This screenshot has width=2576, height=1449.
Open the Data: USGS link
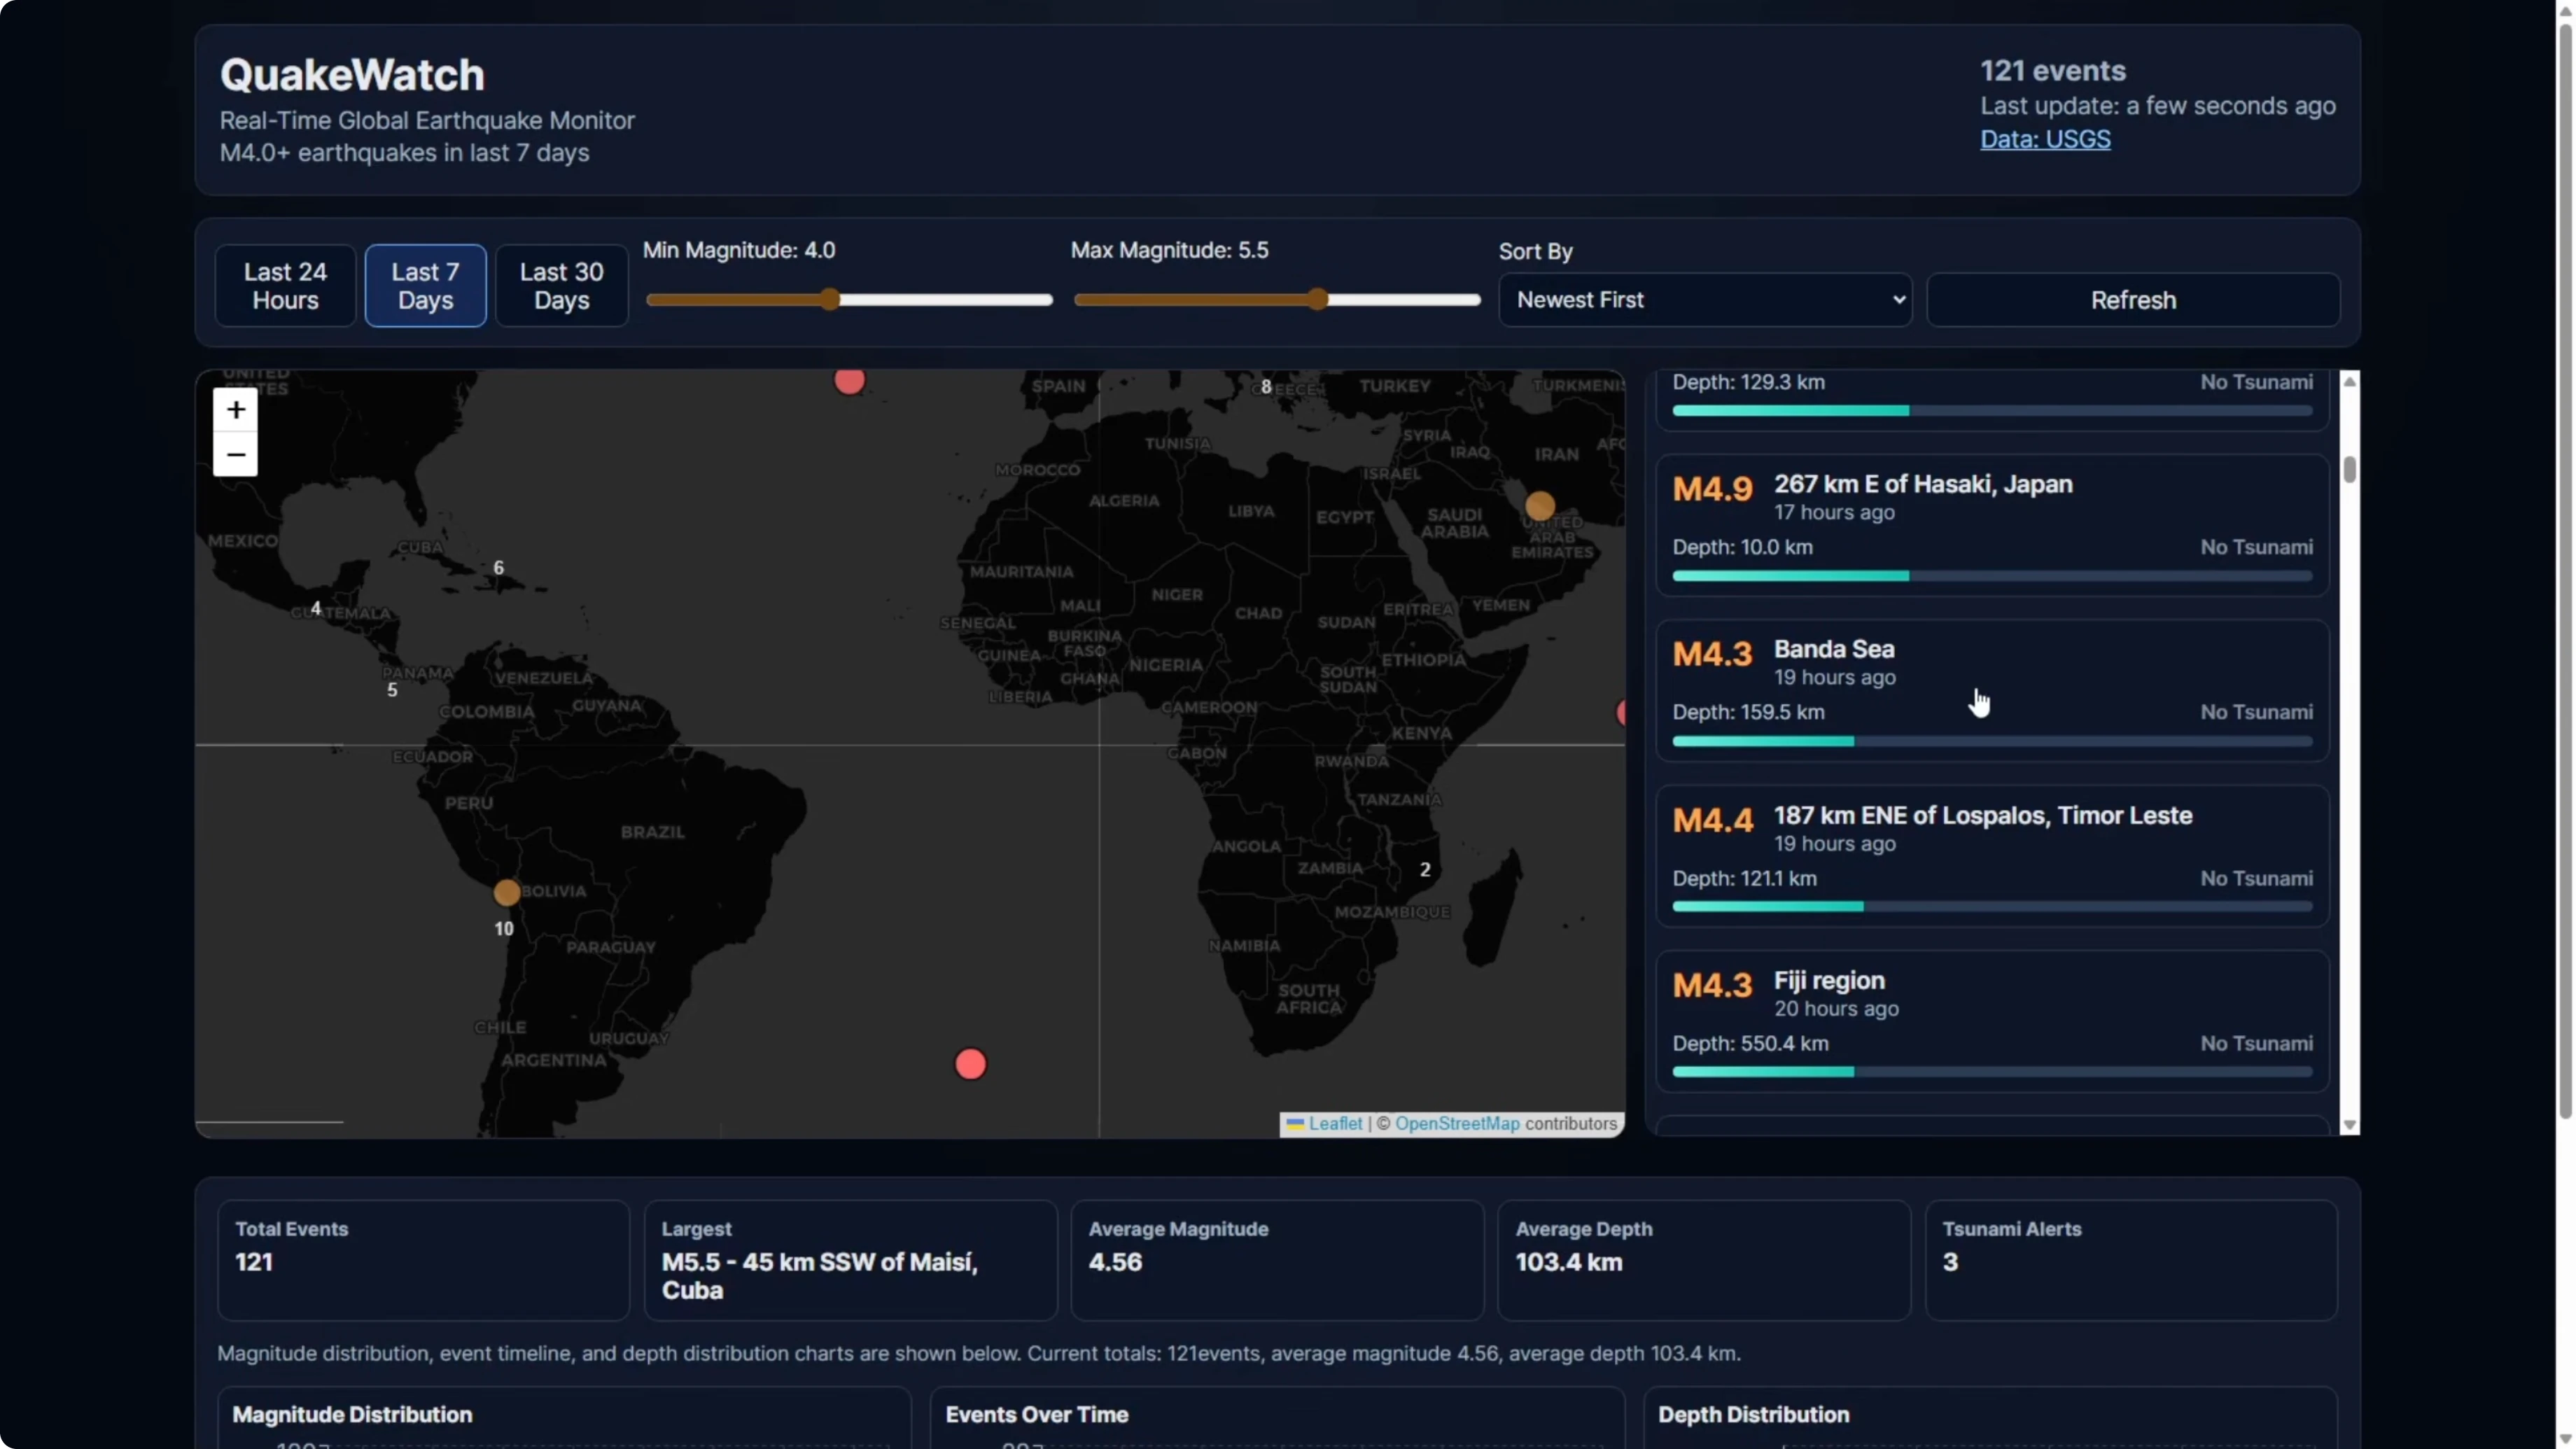2045,140
